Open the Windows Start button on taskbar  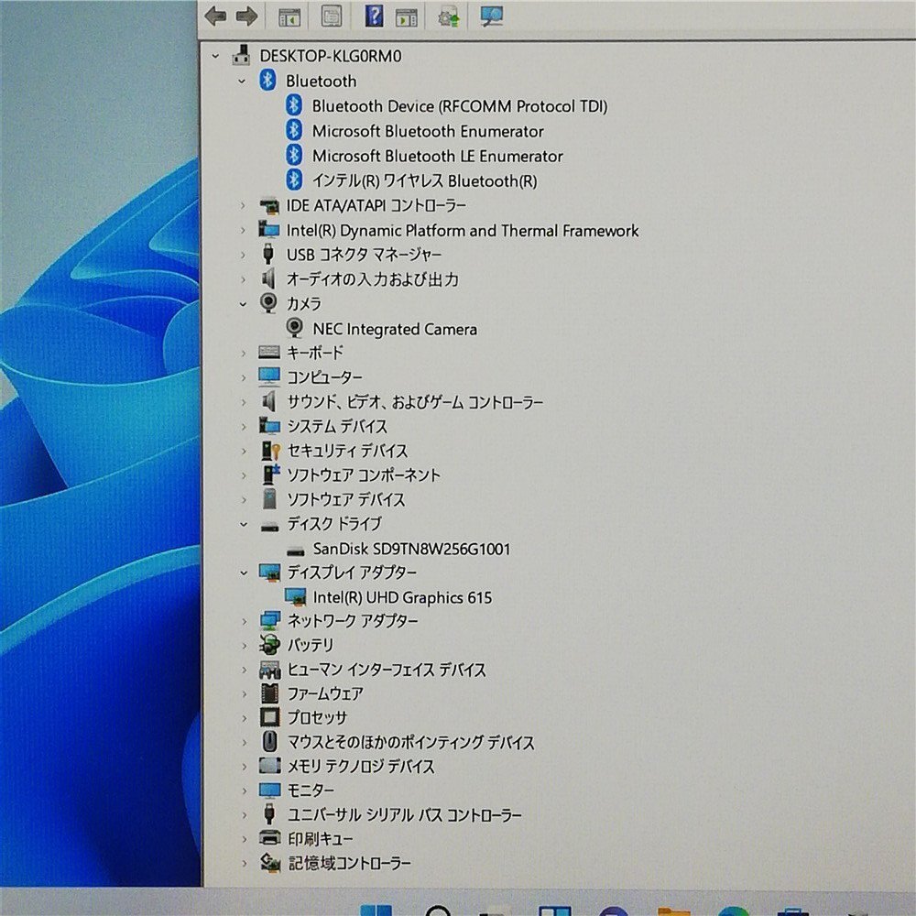click(376, 911)
